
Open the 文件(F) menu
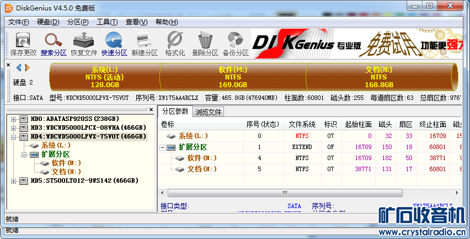pos(19,22)
